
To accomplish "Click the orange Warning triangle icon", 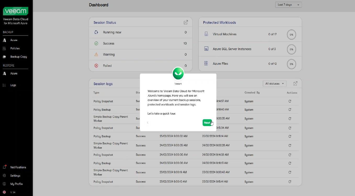I will pyautogui.click(x=96, y=55).
